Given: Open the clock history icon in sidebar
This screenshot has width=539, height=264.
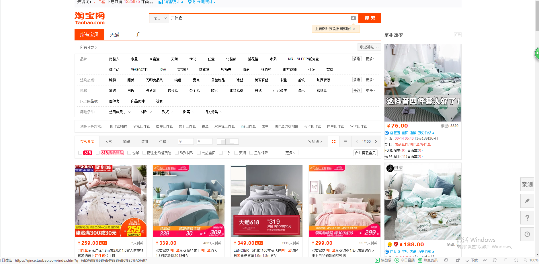Looking at the screenshot, I should coord(527,234).
